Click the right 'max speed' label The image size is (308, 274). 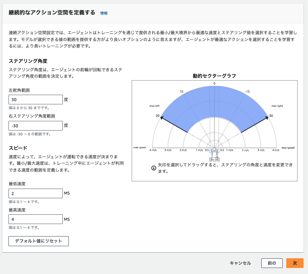coord(288,147)
